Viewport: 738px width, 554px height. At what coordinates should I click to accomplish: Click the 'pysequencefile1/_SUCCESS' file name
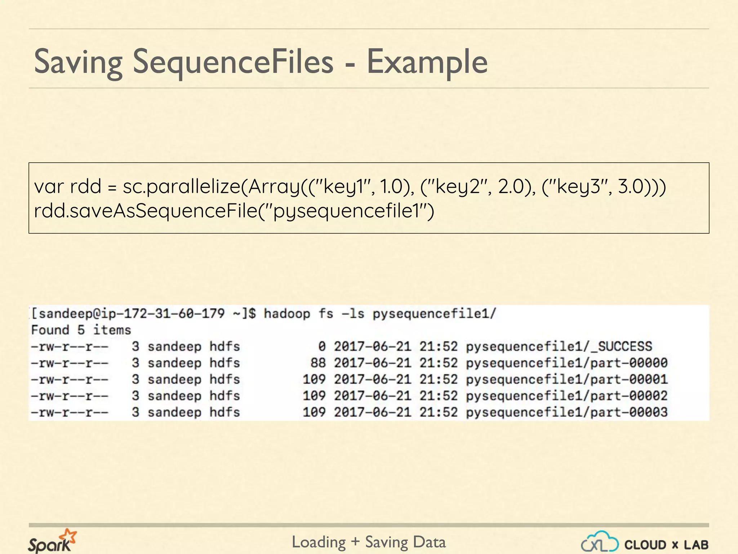559,347
